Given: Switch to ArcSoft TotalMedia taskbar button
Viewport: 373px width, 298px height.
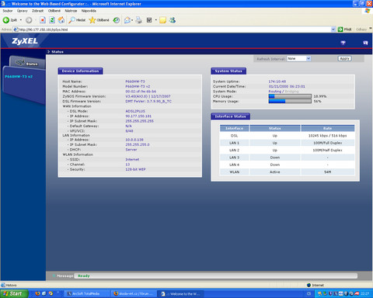Looking at the screenshot, I should coord(86,293).
